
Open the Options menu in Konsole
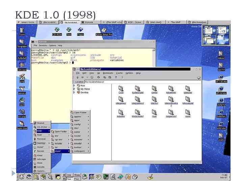(52, 45)
